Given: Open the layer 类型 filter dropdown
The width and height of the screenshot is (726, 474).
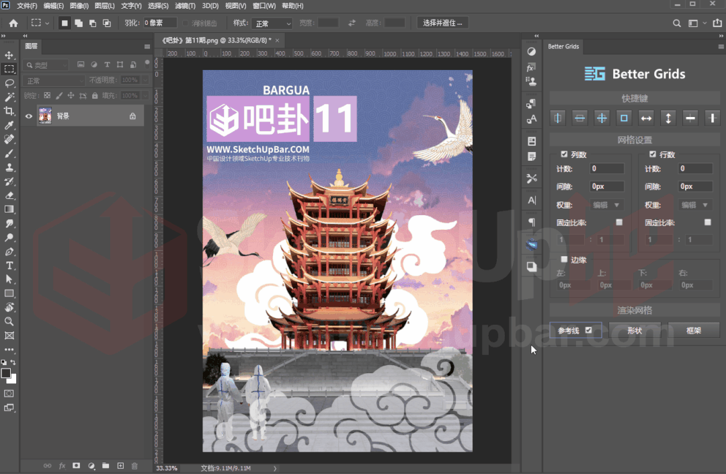Looking at the screenshot, I should (x=46, y=65).
